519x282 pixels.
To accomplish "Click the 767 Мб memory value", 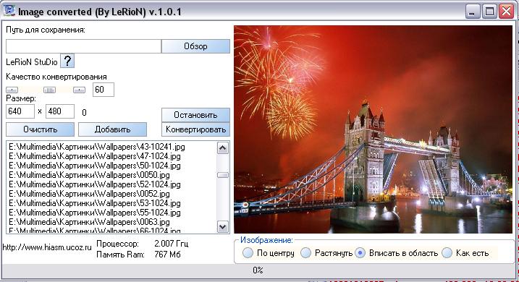I will 167,255.
